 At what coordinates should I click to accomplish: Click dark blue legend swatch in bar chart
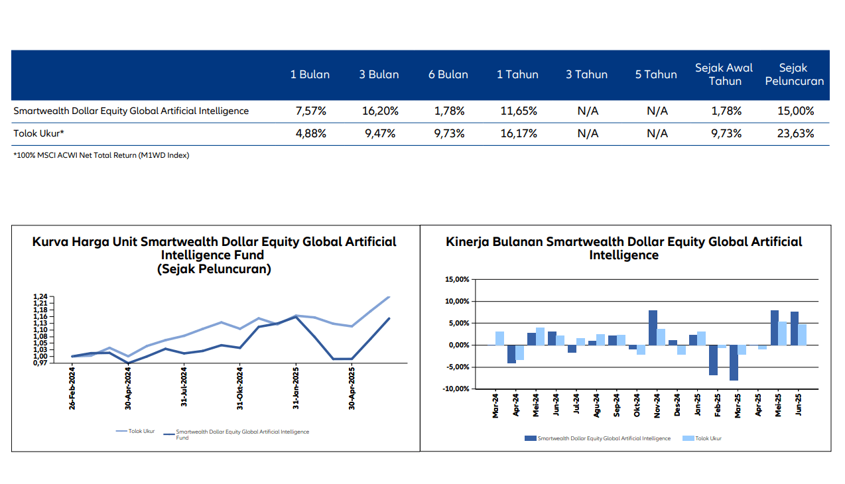coord(530,438)
